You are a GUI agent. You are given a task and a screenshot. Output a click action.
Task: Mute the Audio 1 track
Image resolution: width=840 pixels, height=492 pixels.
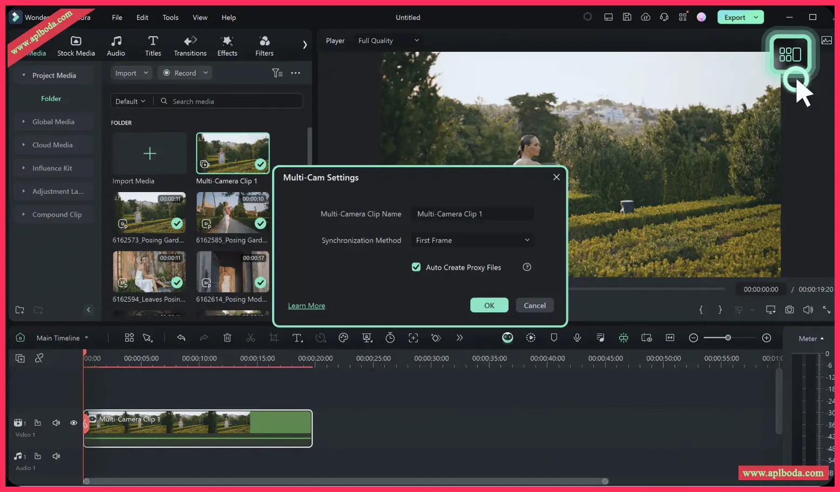56,456
